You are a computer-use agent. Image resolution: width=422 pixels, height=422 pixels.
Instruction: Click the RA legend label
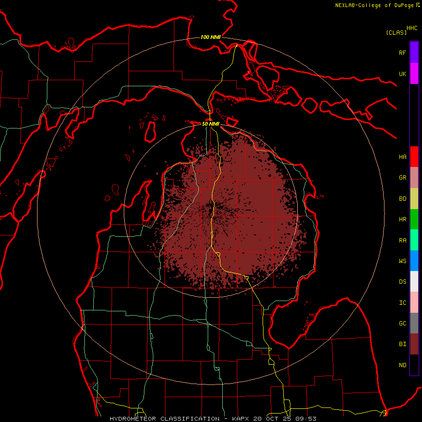click(402, 241)
